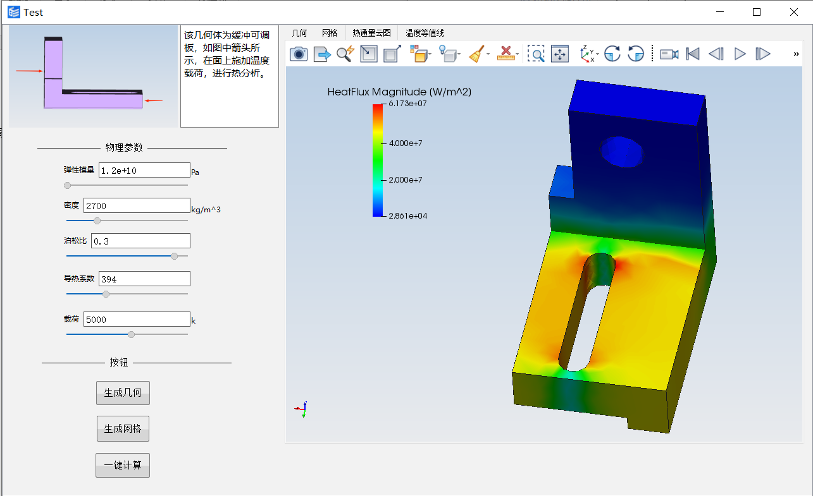Click the 生成网格 button
This screenshot has width=813, height=496.
point(123,429)
